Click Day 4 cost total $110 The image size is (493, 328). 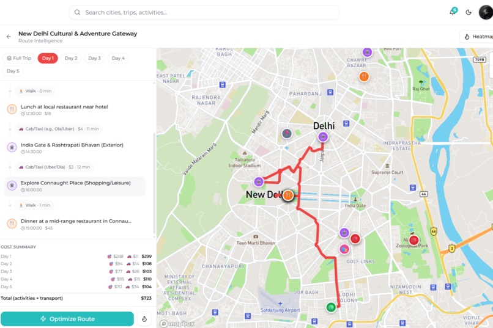pos(147,279)
